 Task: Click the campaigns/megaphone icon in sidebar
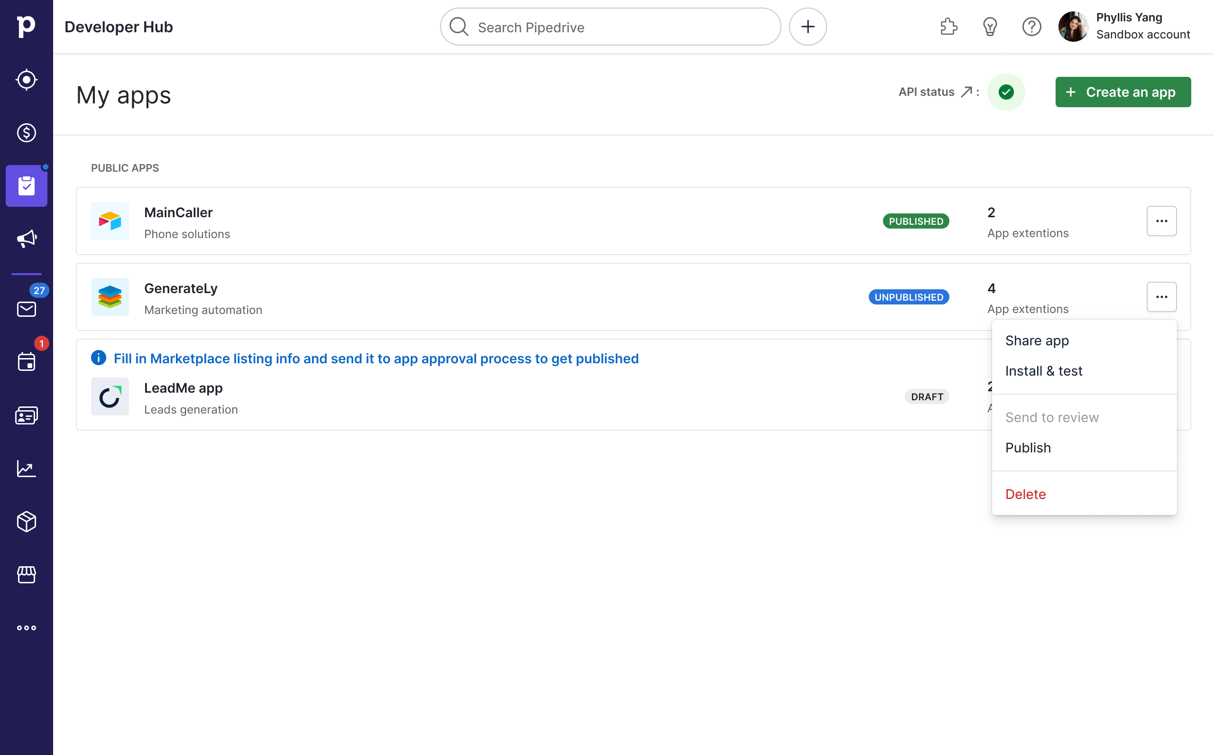pos(27,239)
